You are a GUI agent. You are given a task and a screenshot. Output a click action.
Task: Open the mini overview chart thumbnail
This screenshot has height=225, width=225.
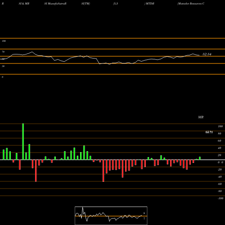[x=111, y=216]
